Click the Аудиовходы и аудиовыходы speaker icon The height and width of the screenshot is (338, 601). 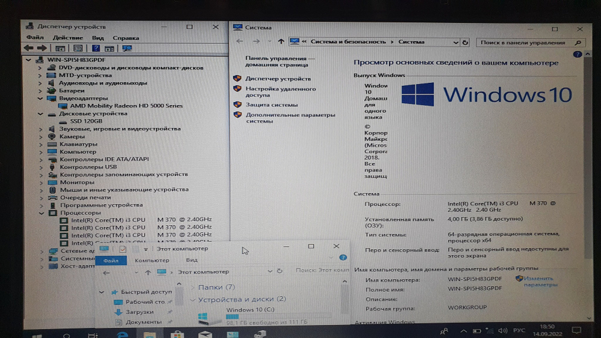tap(51, 83)
